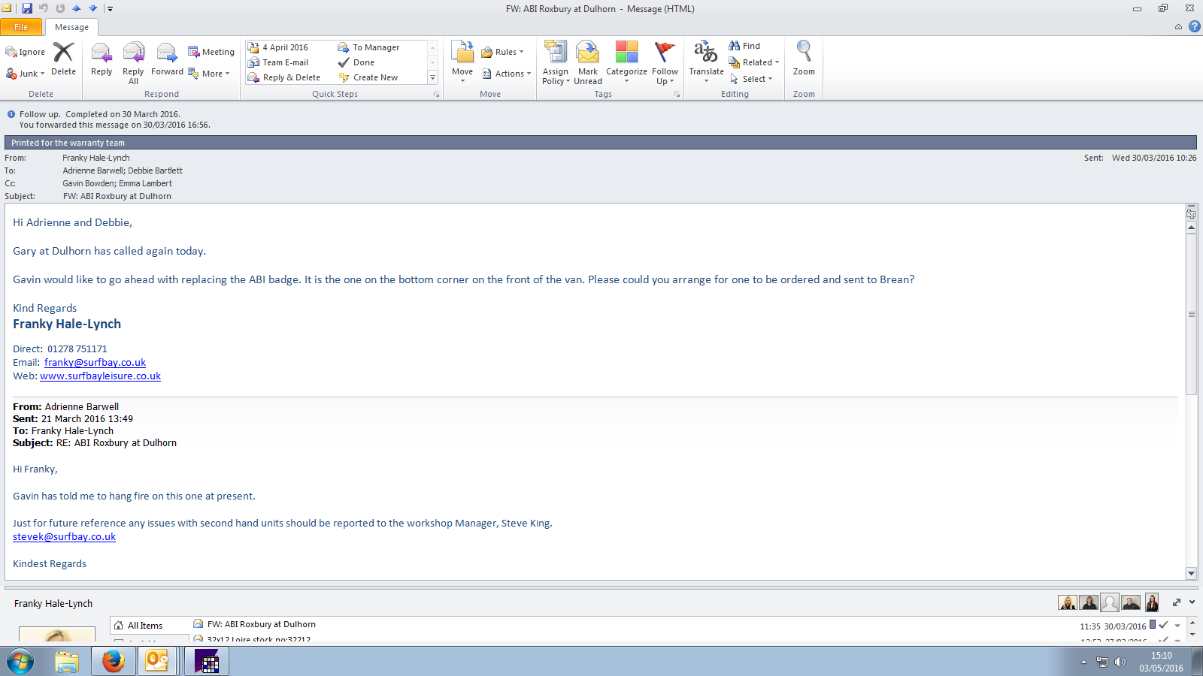Open the Categorize color categories menu
This screenshot has height=676, width=1203.
coord(626,62)
